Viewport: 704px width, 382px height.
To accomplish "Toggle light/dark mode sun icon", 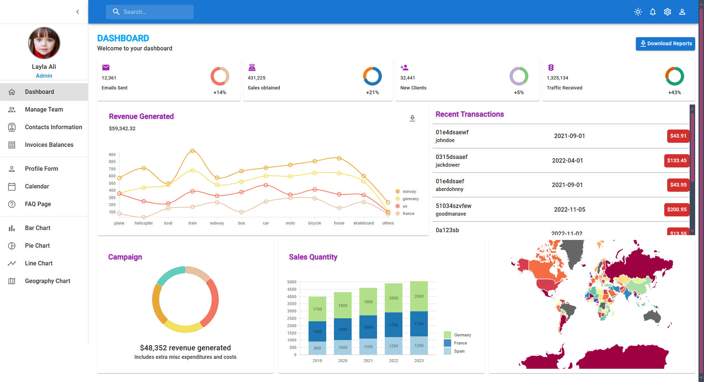I will [x=638, y=12].
